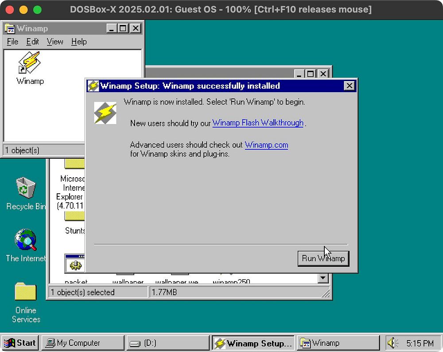Click the lightning bolt icon in the setup dialog
443x352 pixels.
point(105,113)
